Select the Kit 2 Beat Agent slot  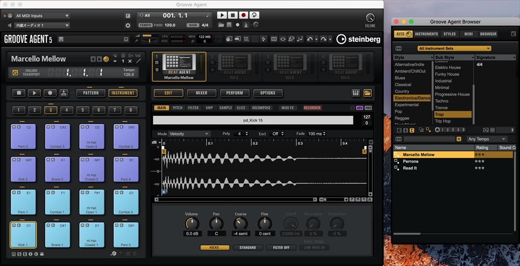(234, 67)
